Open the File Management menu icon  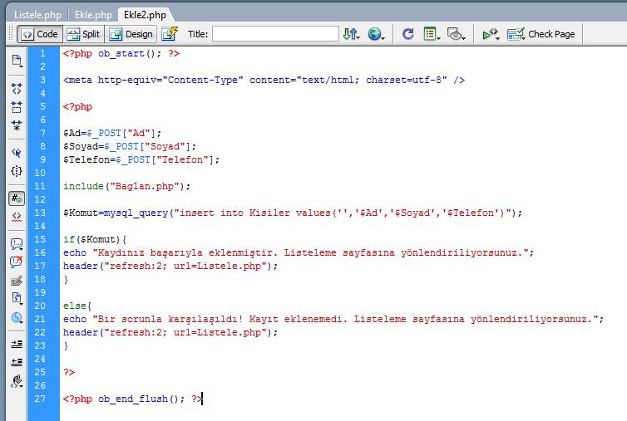[x=352, y=34]
